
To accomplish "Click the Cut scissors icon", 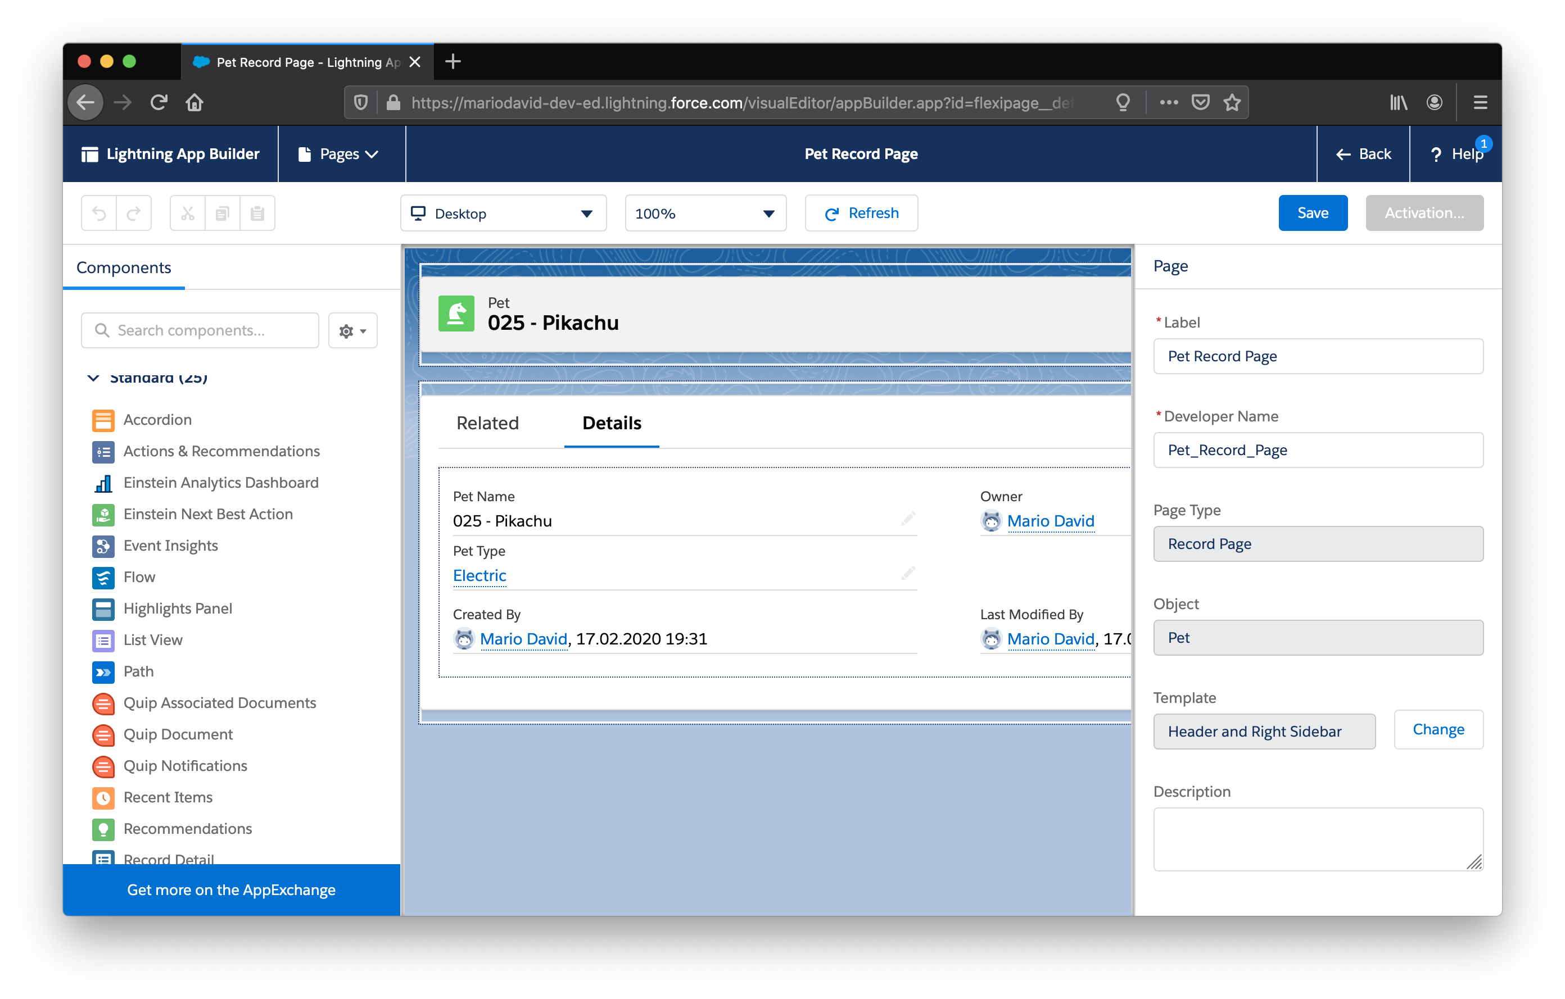I will point(188,213).
